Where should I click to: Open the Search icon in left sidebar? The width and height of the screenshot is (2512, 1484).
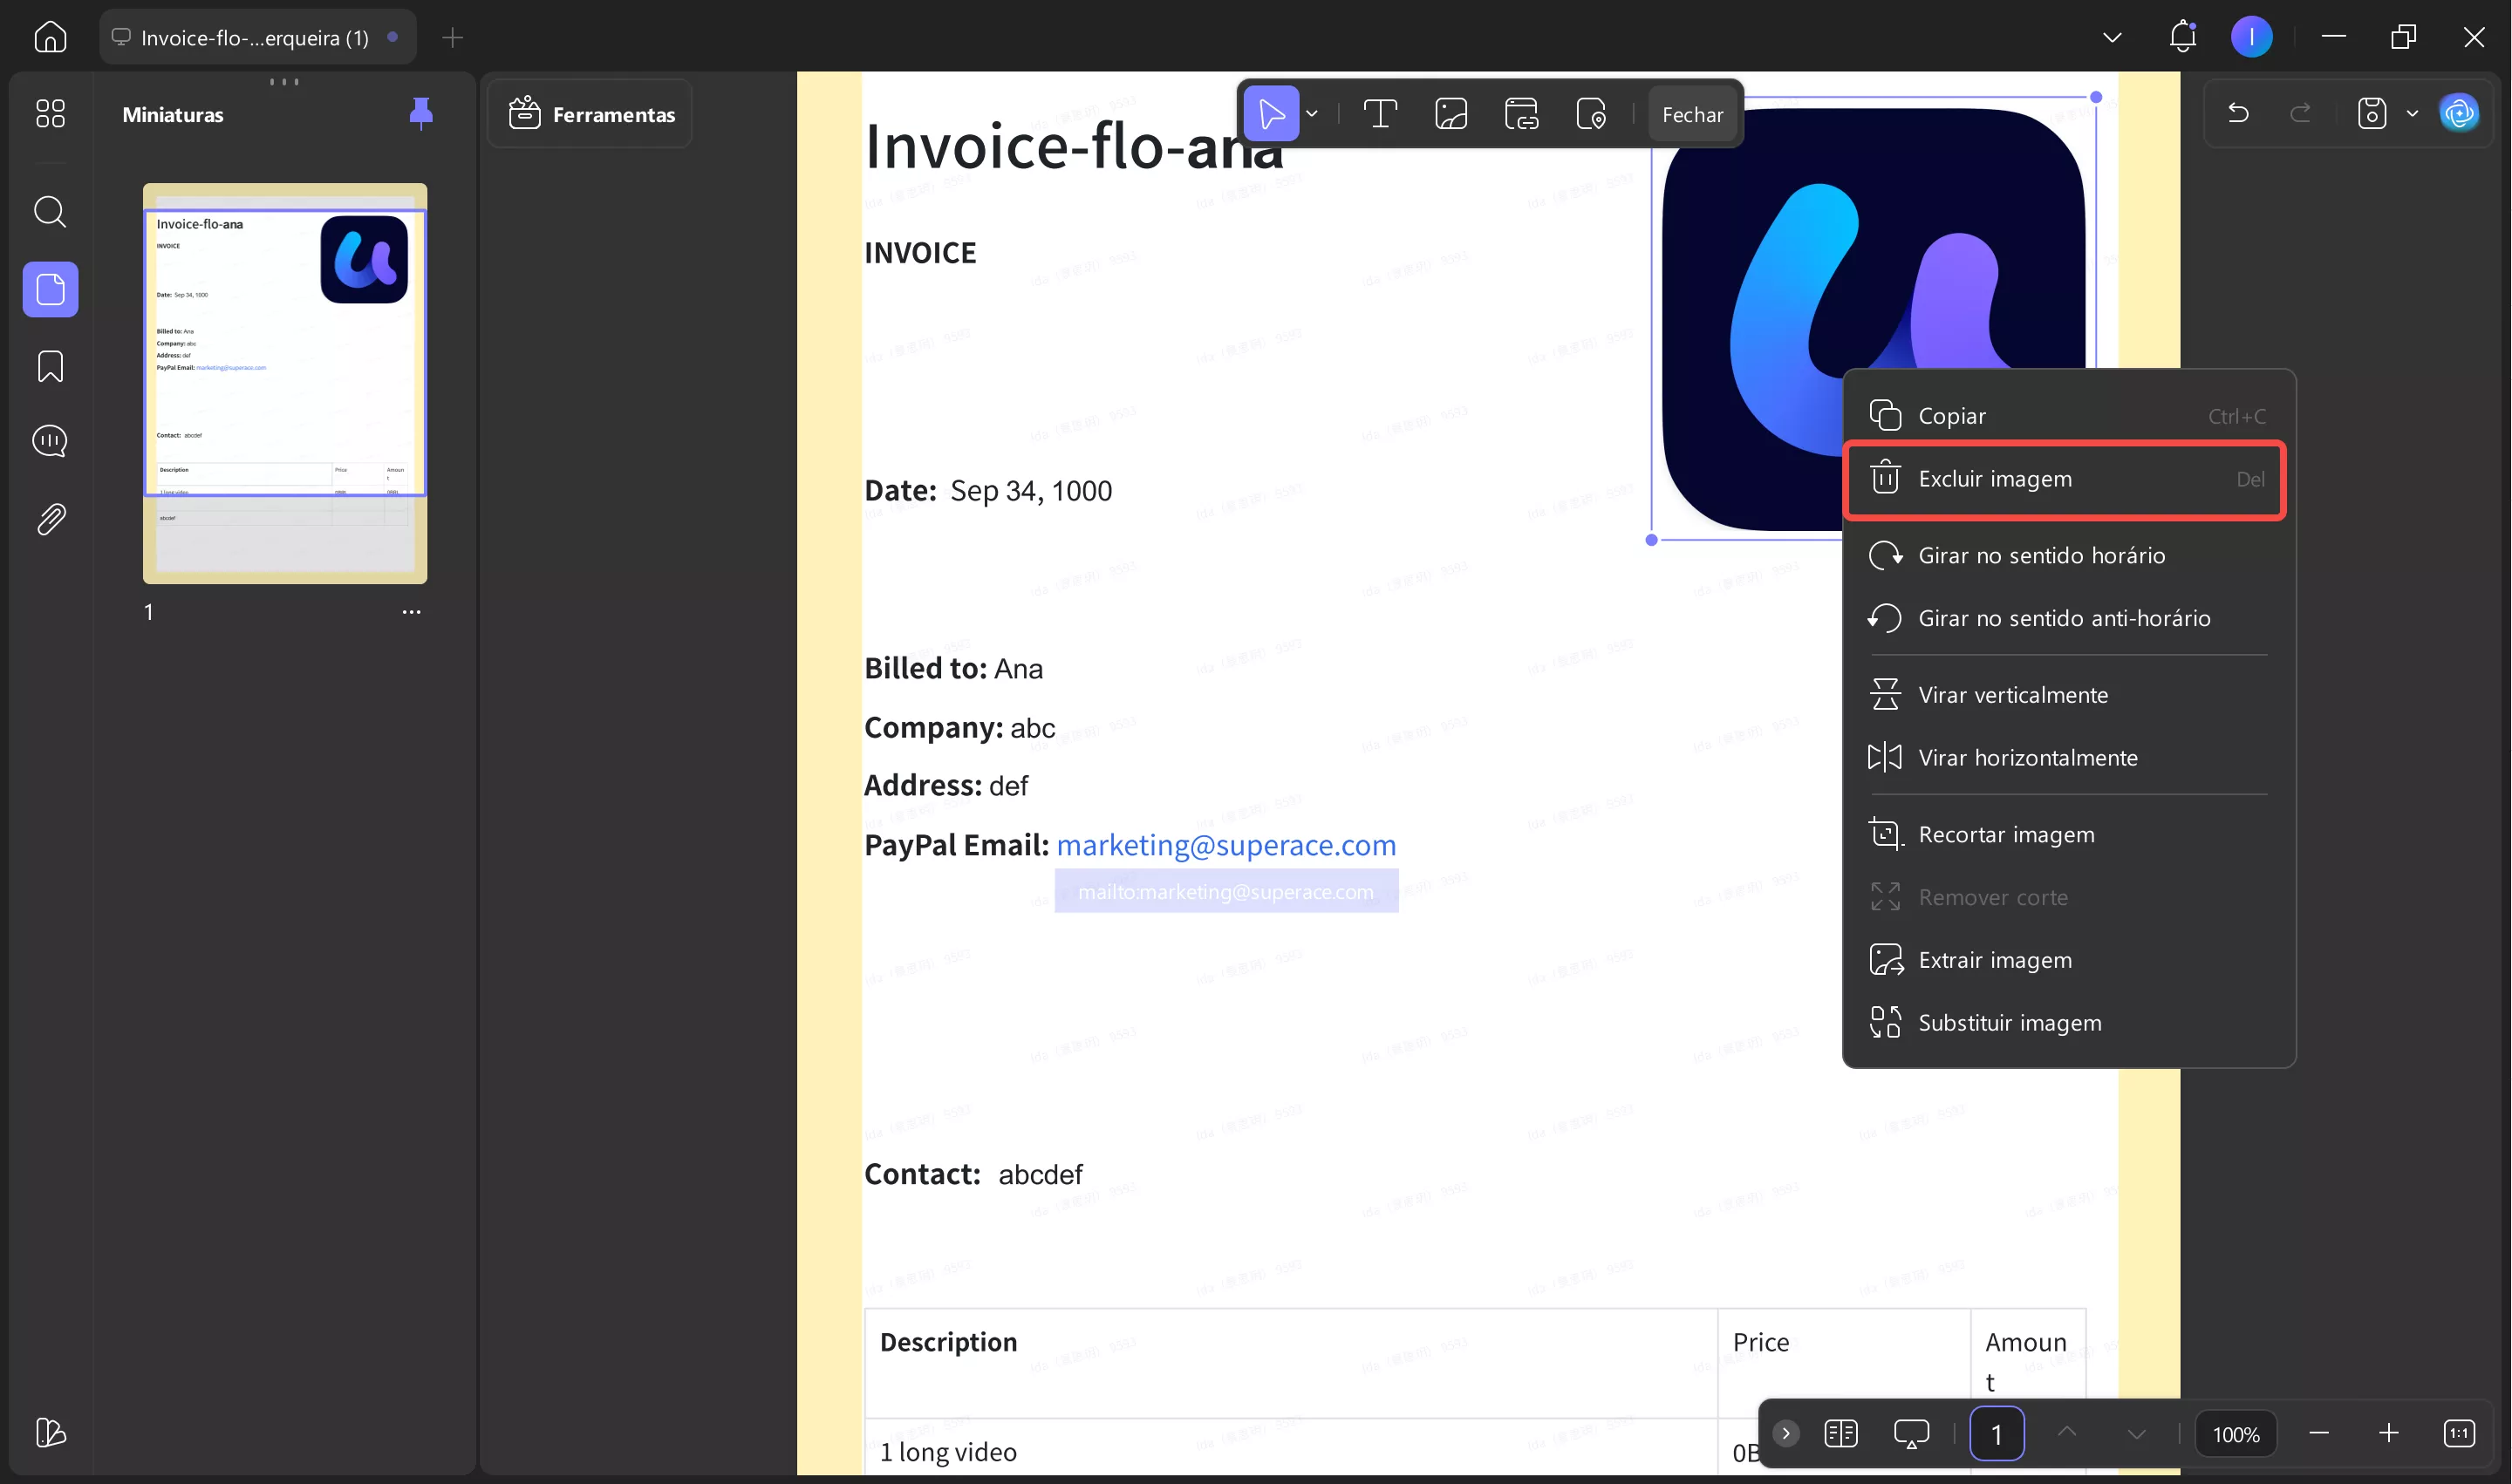[50, 212]
